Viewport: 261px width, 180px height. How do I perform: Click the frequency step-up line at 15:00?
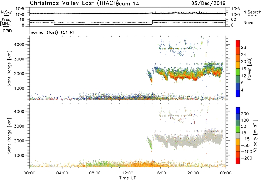(x=152, y=22)
